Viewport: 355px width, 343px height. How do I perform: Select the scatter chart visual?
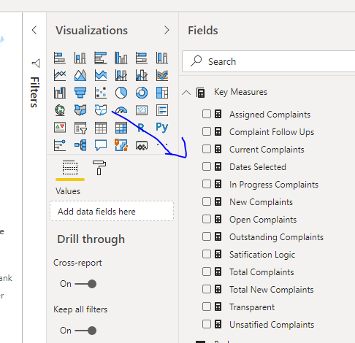(101, 93)
